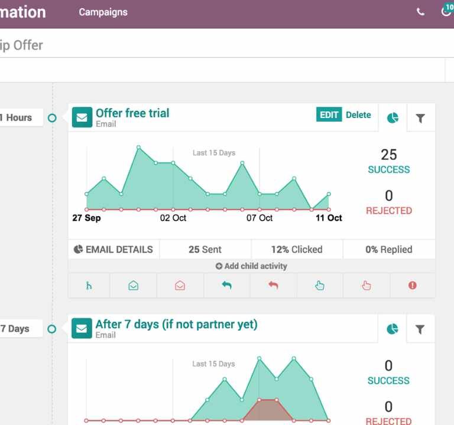The height and width of the screenshot is (425, 454).
Task: Open After 7 days (if not partner yet) title
Action: (x=176, y=324)
